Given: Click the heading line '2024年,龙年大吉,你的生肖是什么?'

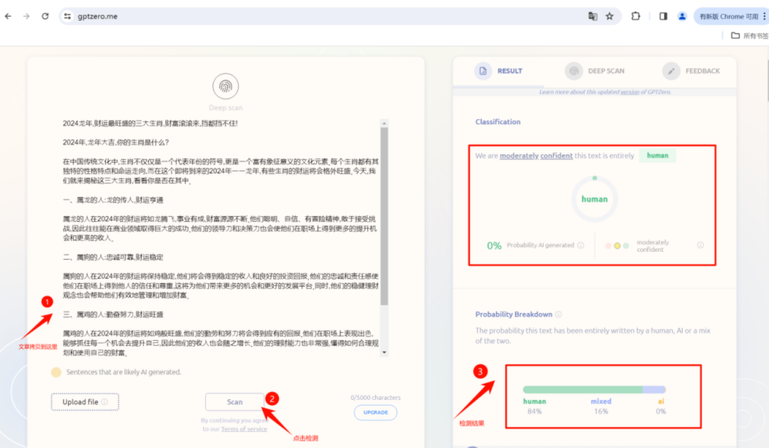Looking at the screenshot, I should coord(116,143).
